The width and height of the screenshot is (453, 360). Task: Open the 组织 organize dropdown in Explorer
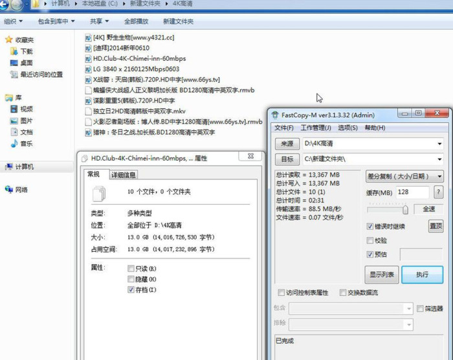tap(14, 21)
